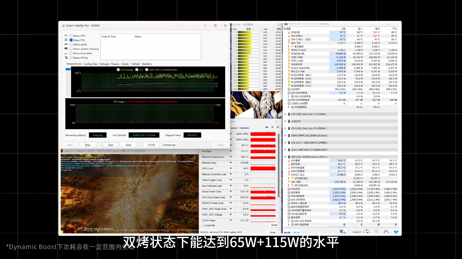
Task: Click clock icon on 显存频率 row
Action: (x=289, y=193)
